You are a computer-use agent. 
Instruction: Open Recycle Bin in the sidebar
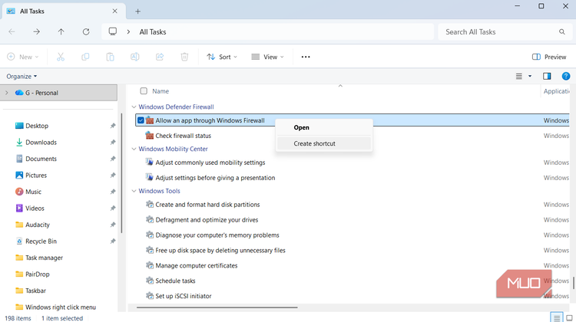(41, 242)
